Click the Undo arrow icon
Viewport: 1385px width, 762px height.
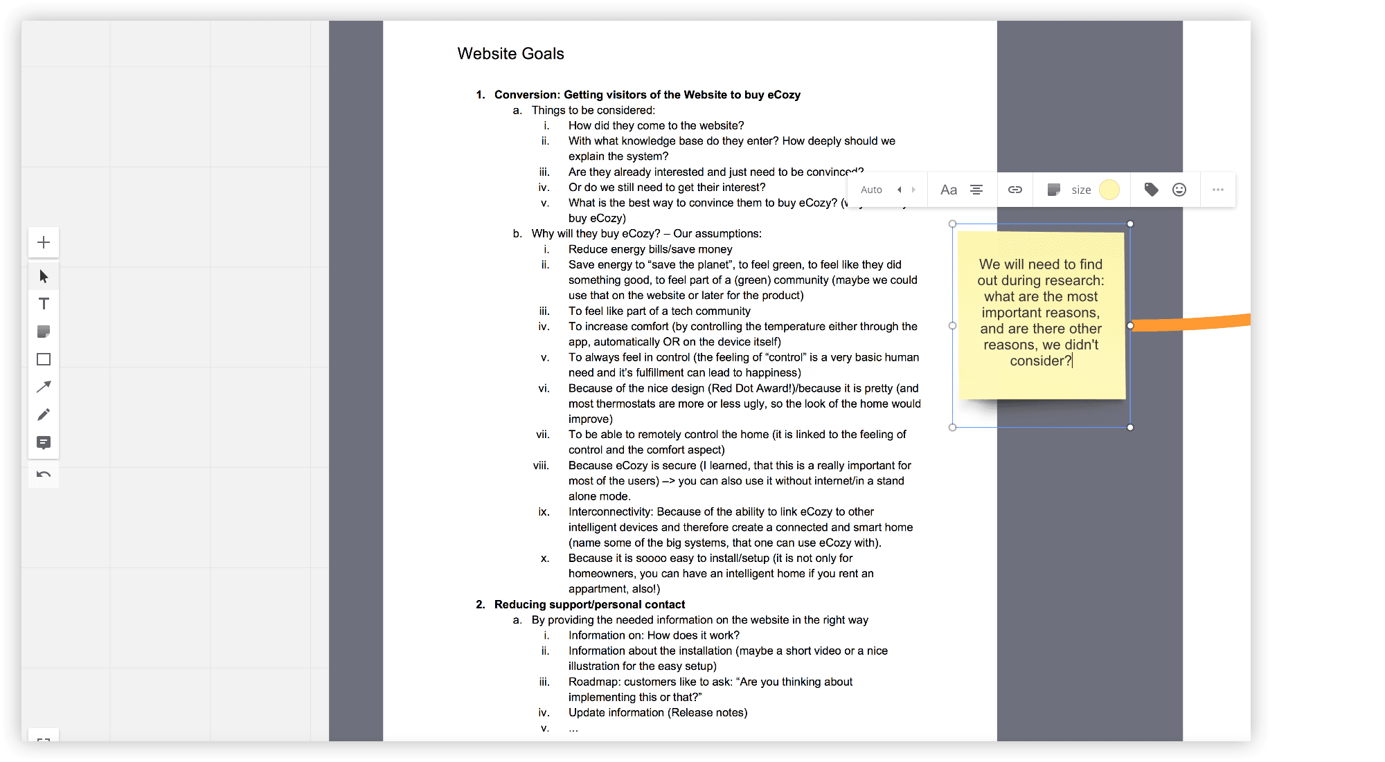tap(44, 474)
